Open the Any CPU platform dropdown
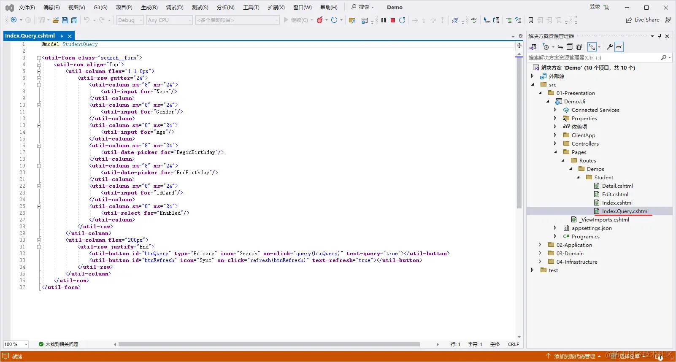The width and height of the screenshot is (676, 362). (170, 20)
